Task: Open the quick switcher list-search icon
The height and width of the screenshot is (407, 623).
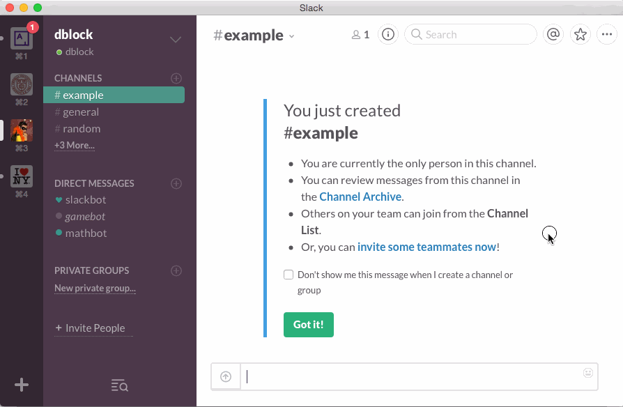Action: (120, 385)
